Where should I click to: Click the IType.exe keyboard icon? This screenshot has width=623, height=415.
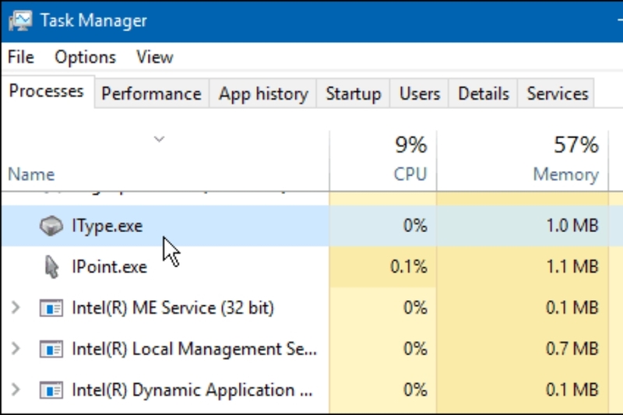pos(51,226)
